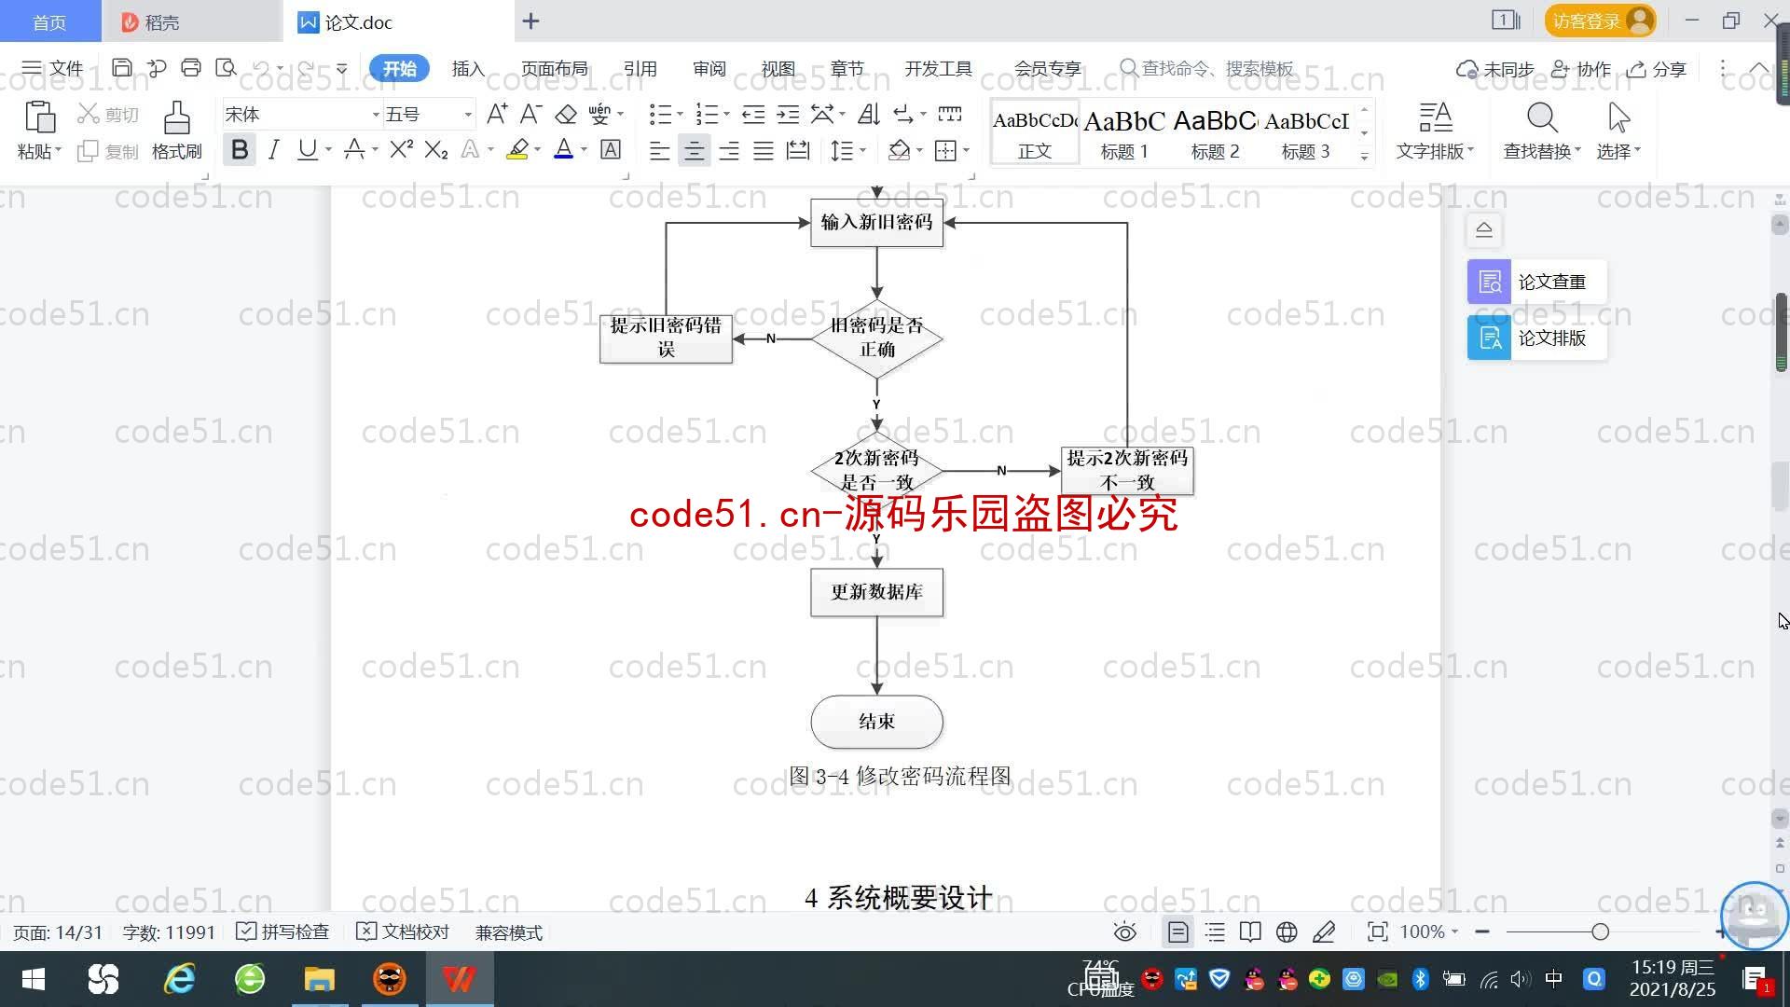Toggle 文档校对 in the status bar
This screenshot has width=1790, height=1007.
pos(403,932)
